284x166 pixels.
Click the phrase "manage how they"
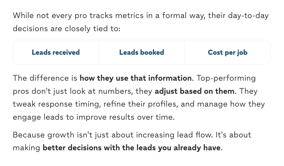click(x=231, y=104)
